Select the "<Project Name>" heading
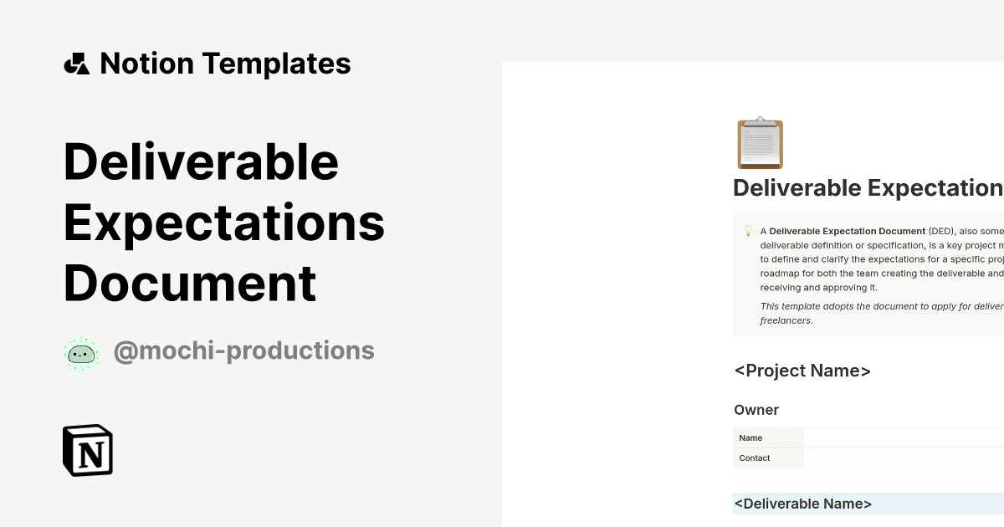The height and width of the screenshot is (527, 1004). click(802, 371)
